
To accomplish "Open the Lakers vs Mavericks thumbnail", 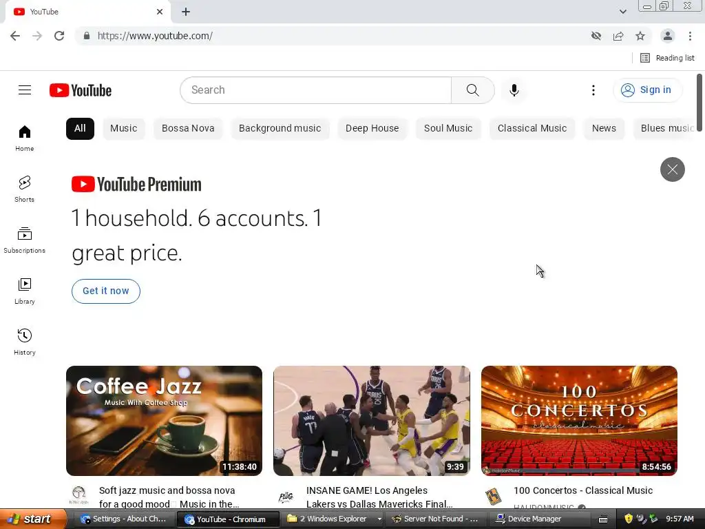I will point(371,421).
